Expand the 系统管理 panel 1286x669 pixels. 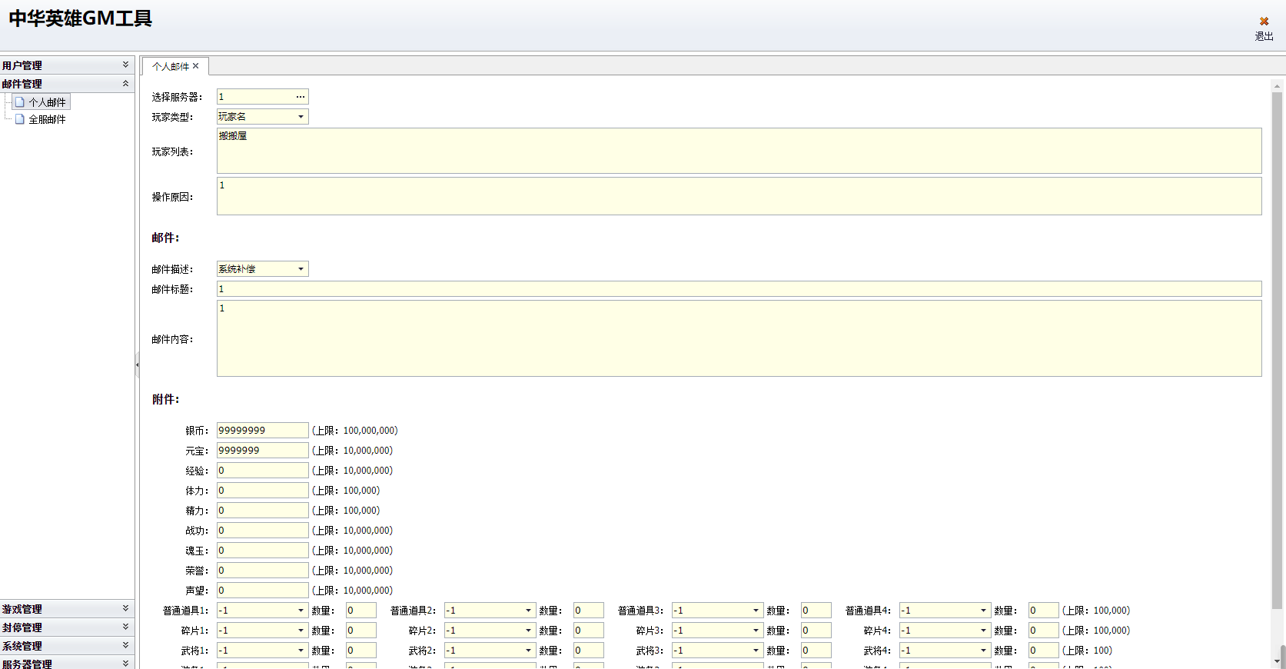(x=125, y=646)
